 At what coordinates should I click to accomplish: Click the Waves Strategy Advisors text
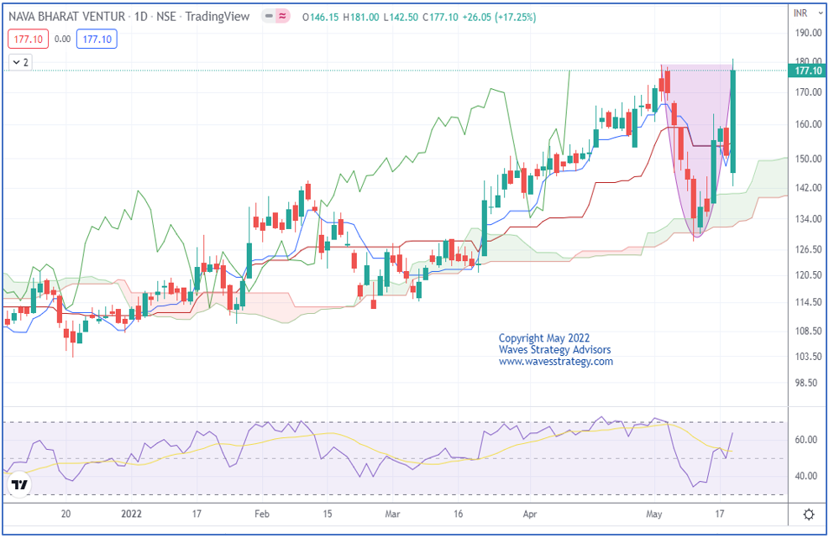pos(554,350)
